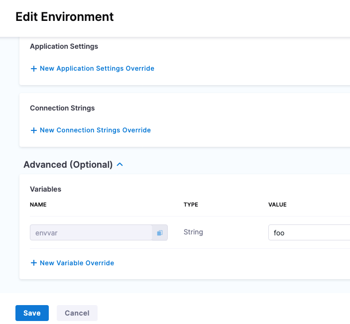This screenshot has width=350, height=324.
Task: Add a New Connection Strings Override
Action: [x=95, y=130]
